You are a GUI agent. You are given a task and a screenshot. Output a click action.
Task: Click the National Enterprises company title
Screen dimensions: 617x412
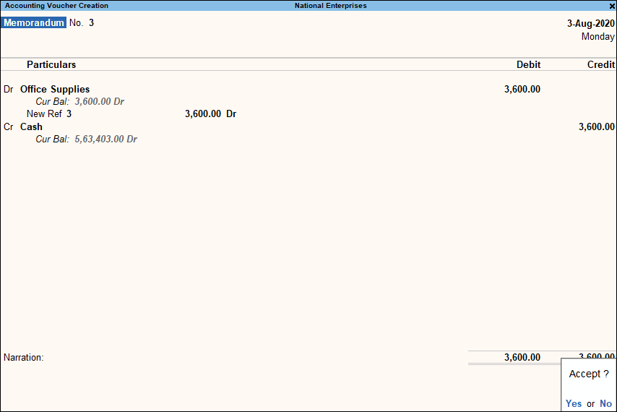click(x=331, y=6)
